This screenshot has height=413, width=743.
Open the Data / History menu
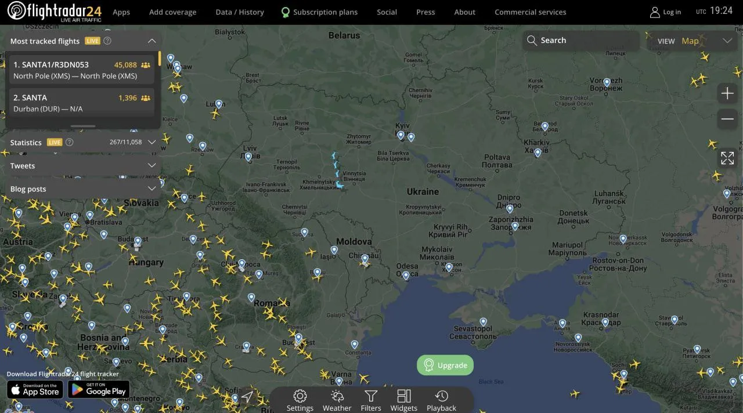point(239,12)
